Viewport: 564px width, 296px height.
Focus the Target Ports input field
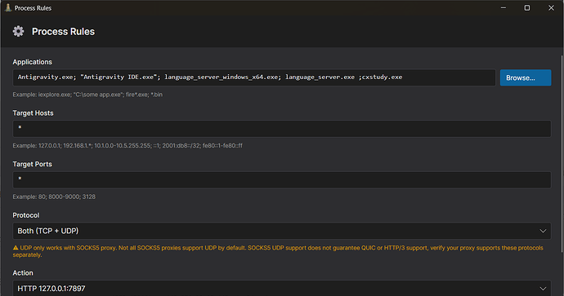pos(282,179)
